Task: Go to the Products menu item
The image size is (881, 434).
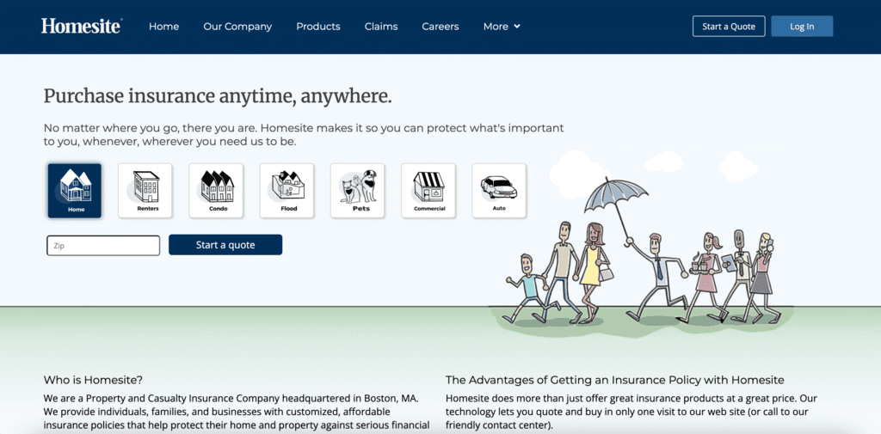Action: click(x=318, y=27)
